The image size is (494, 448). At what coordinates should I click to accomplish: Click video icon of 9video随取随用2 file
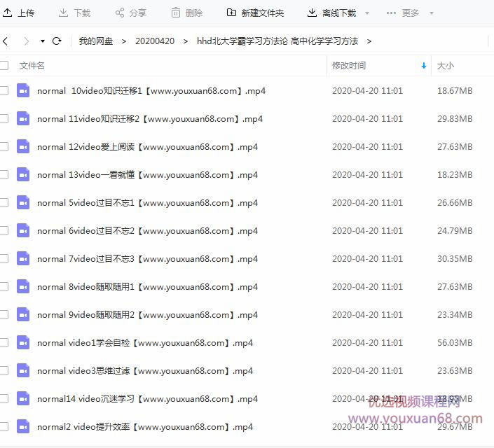coord(23,315)
